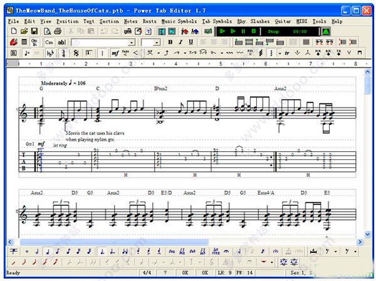Toggle dotted note button
This screenshot has height=281, width=376.
(102, 252)
